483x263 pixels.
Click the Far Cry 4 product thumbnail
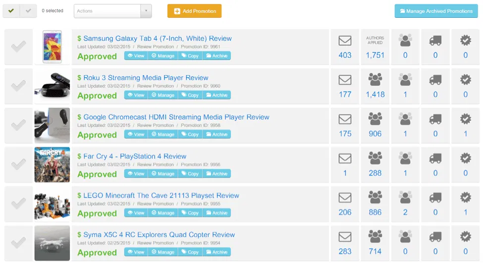tap(52, 165)
